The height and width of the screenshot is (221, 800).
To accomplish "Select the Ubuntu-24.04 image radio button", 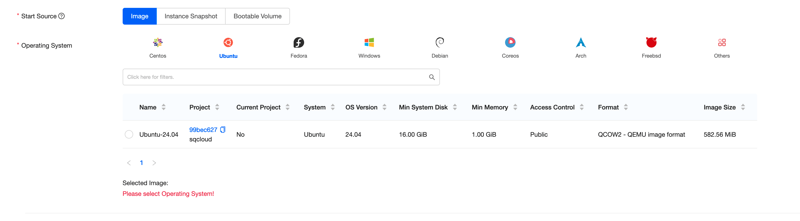I will pos(129,134).
